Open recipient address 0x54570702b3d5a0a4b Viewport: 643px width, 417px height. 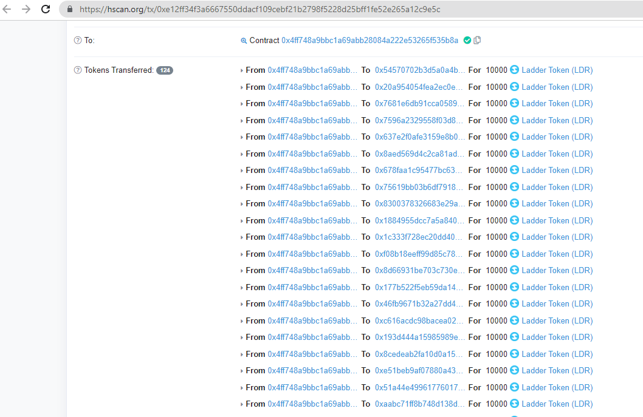pyautogui.click(x=420, y=70)
